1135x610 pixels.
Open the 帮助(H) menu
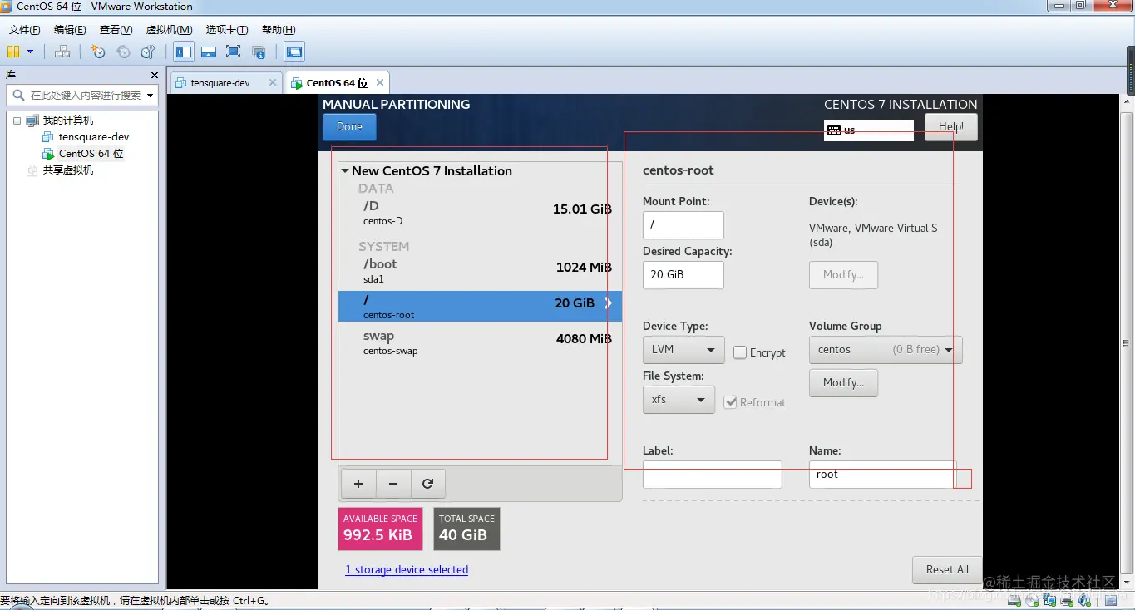click(279, 30)
